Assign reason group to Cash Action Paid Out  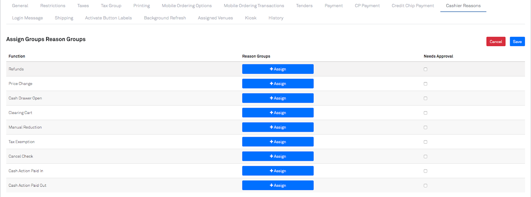278,185
